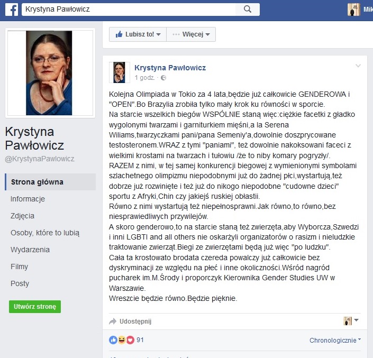The width and height of the screenshot is (373, 358).
Task: Open Chronologicznie sorting dropdown
Action: click(x=335, y=340)
